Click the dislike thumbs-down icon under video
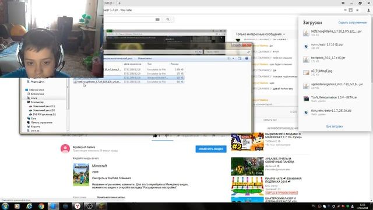The width and height of the screenshot is (373, 210). (167, 136)
